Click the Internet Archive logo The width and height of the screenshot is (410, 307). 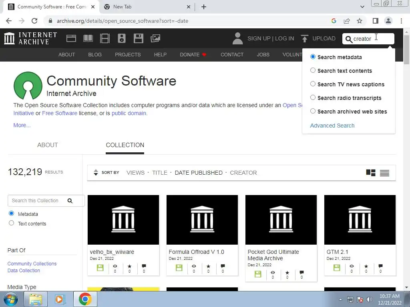tap(30, 38)
